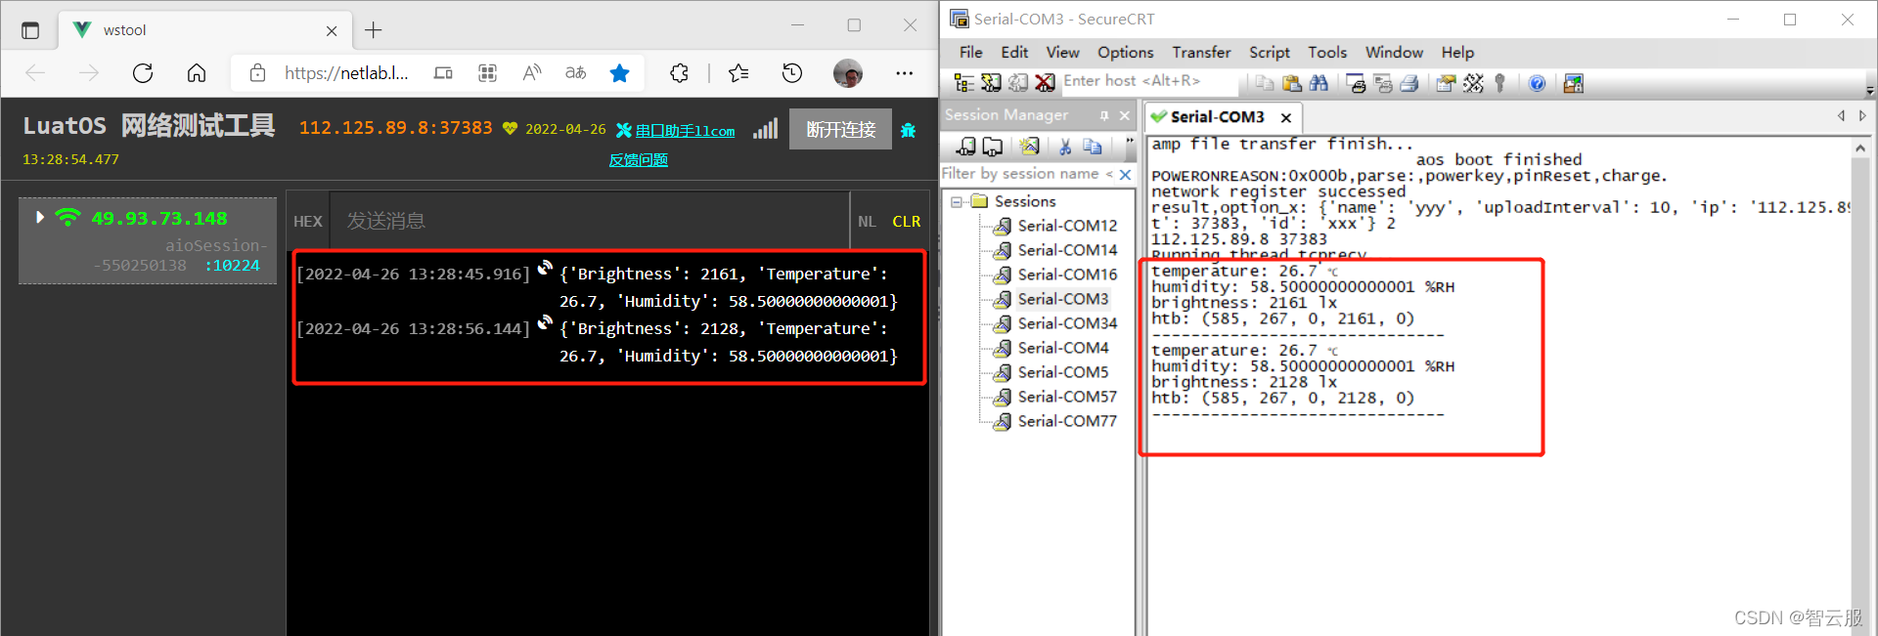The width and height of the screenshot is (1878, 636).
Task: Open the browser three-dot settings menu
Action: point(904,72)
